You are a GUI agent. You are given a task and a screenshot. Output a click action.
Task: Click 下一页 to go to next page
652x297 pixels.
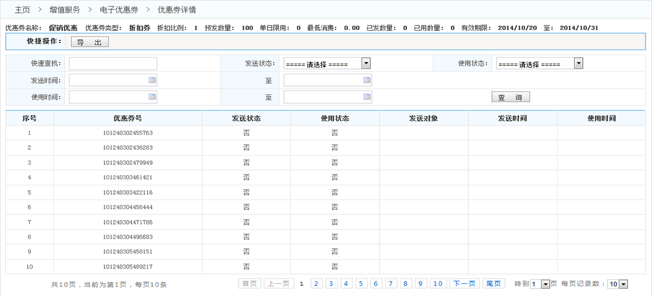click(x=464, y=284)
